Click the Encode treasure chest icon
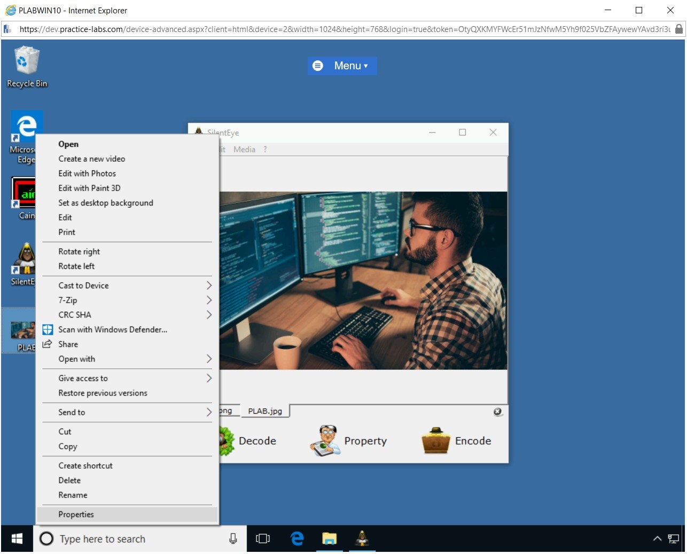 pos(436,441)
